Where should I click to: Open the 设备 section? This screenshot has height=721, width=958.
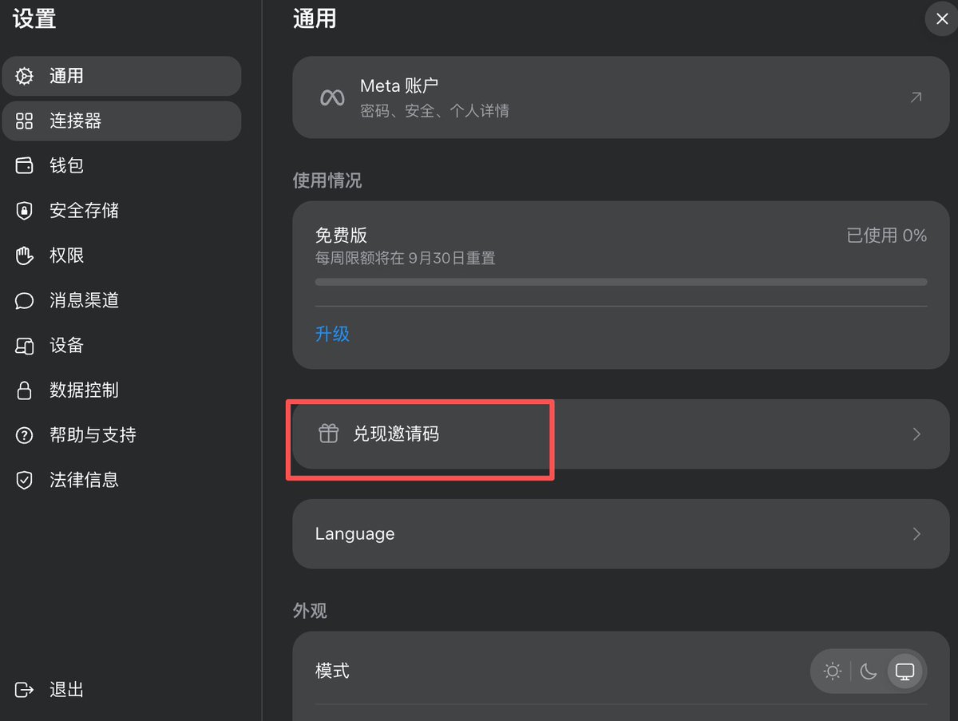tap(121, 345)
